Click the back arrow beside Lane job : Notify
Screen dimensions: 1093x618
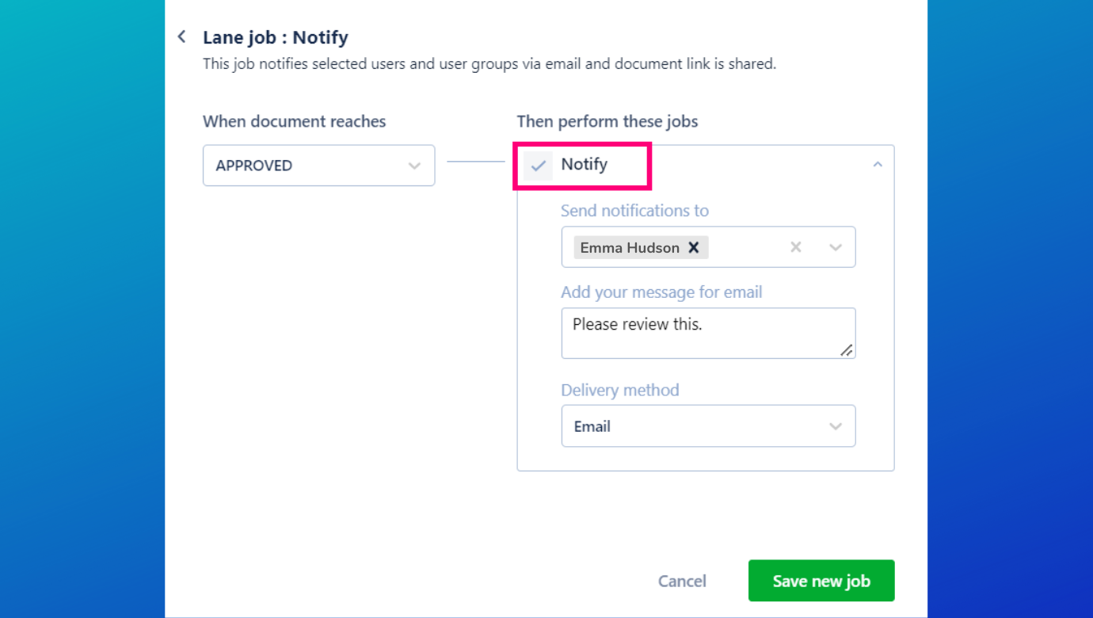click(181, 36)
